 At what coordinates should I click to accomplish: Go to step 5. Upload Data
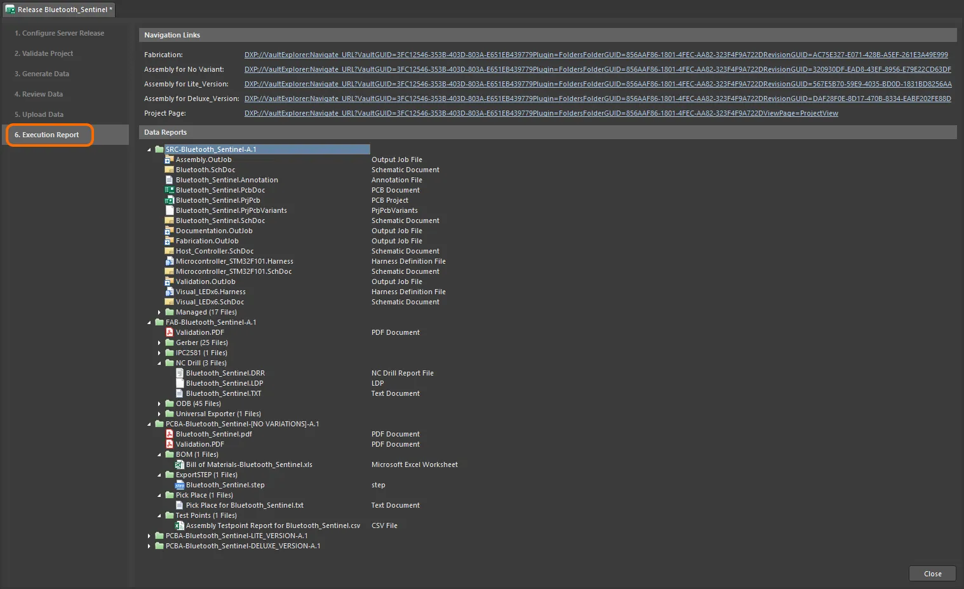click(x=39, y=114)
